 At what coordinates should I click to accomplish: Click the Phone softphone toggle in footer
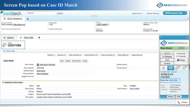pos(183,102)
